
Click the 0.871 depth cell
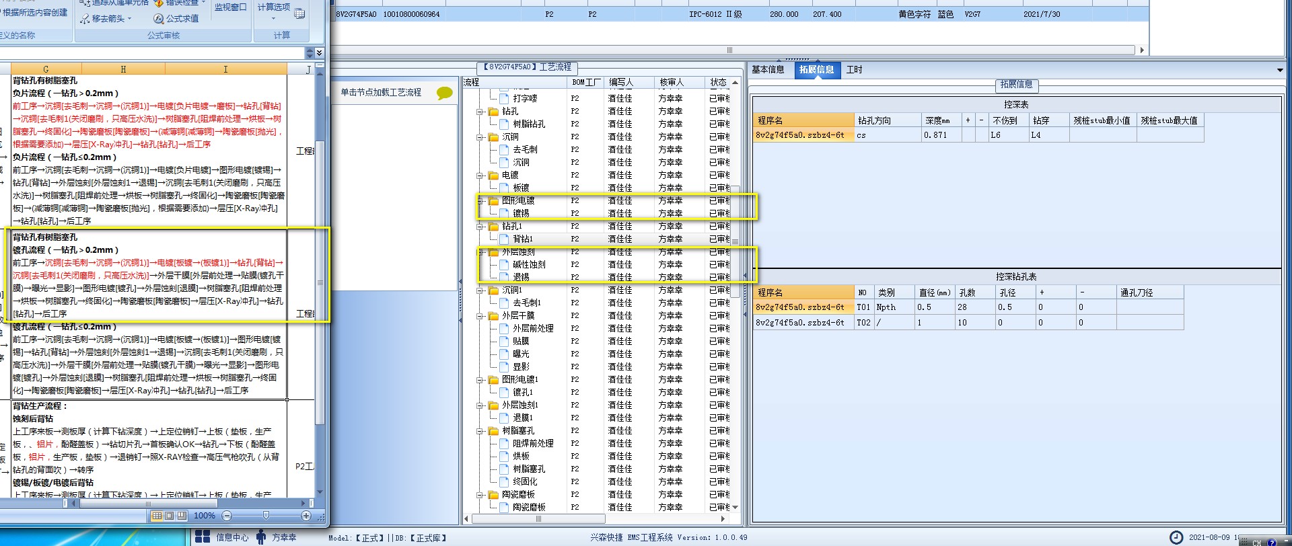coord(941,135)
